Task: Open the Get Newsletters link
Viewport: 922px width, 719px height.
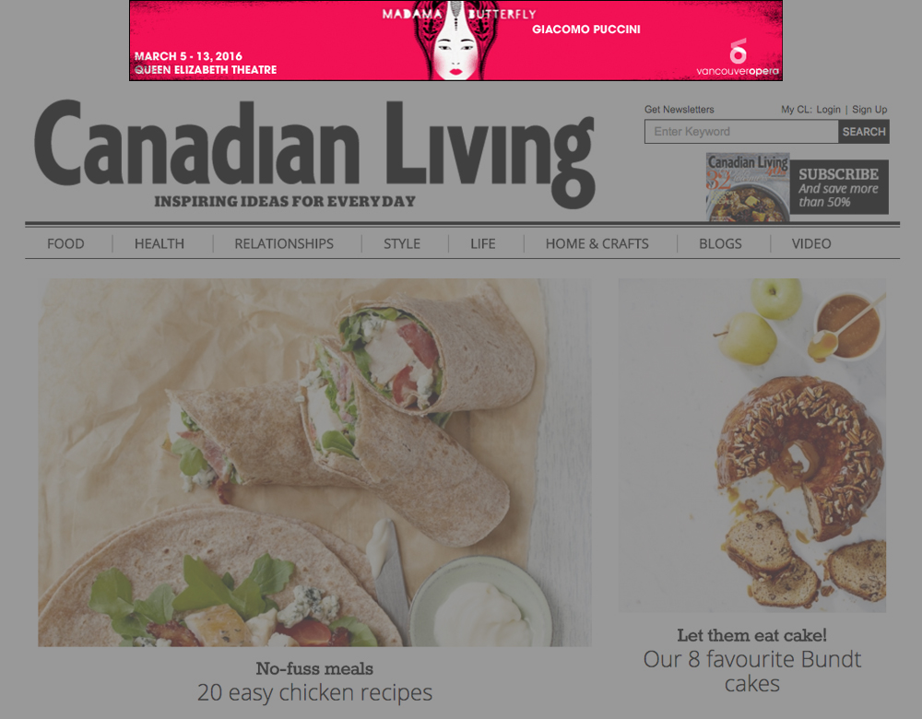Action: [x=680, y=110]
